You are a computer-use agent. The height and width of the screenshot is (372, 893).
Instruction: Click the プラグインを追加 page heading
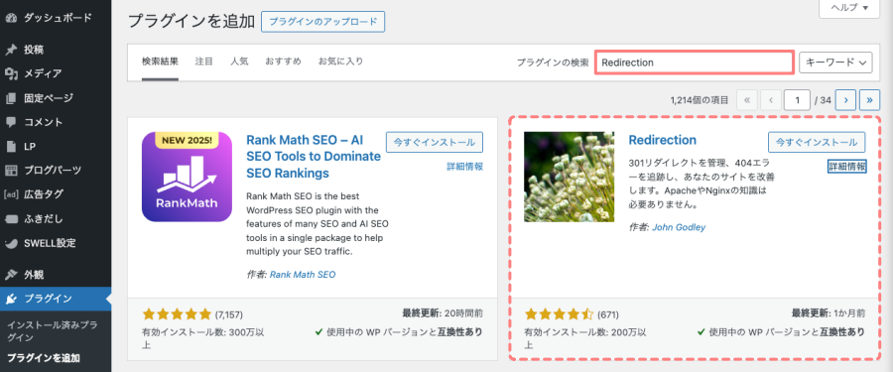click(x=191, y=21)
